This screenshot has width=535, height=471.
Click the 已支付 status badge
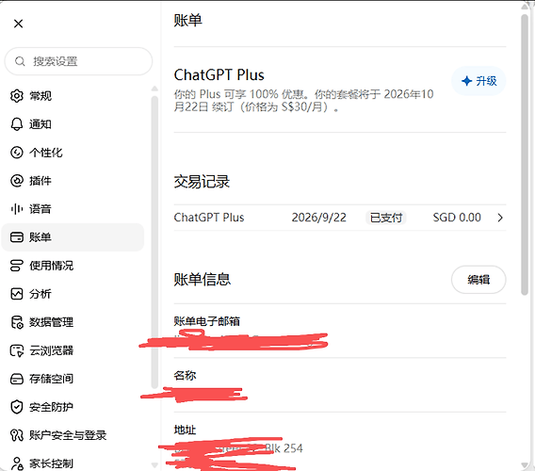pos(386,218)
